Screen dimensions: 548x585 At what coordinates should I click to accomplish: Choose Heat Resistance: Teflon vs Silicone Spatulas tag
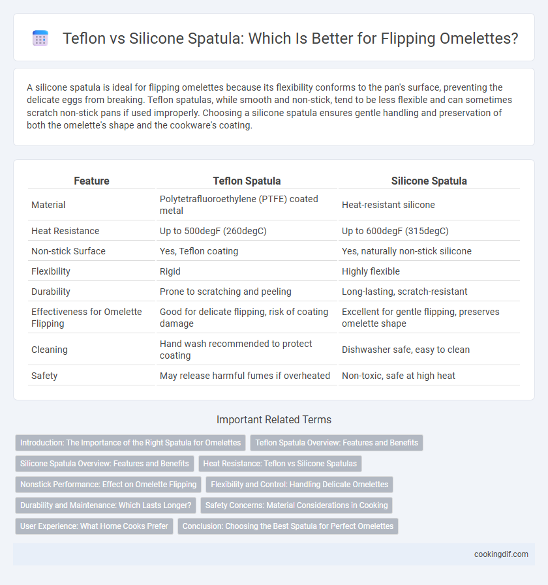click(280, 464)
